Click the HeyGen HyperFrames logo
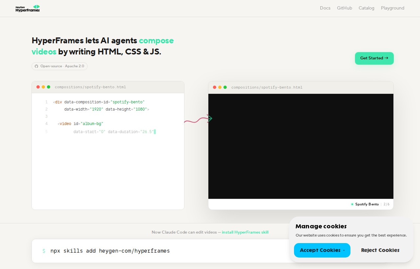The width and height of the screenshot is (420, 269). tap(28, 9)
